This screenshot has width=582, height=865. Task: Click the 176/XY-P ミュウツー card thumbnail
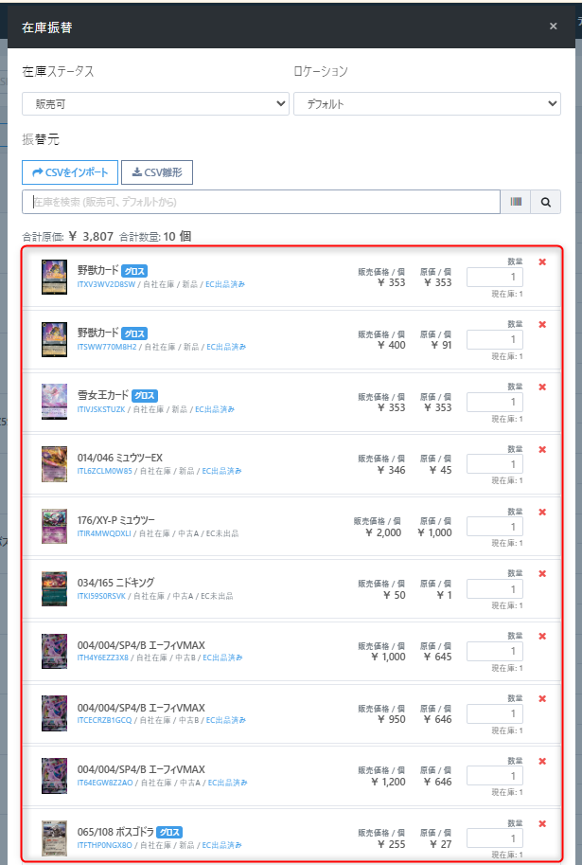55,526
